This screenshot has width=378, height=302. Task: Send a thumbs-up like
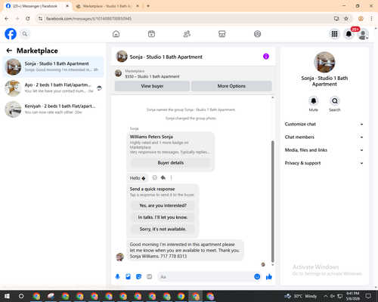[269, 277]
